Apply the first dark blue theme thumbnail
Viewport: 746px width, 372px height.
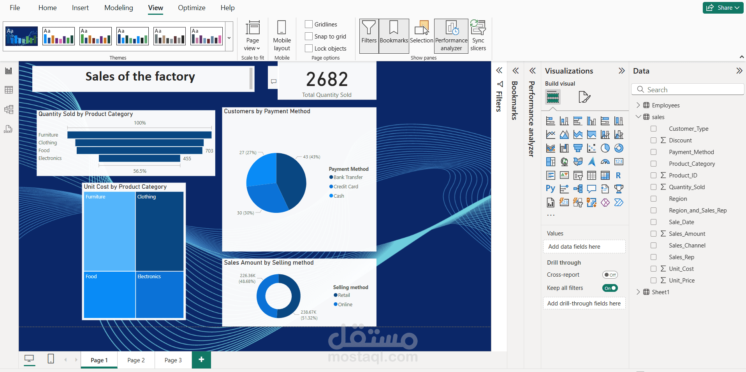coord(22,36)
